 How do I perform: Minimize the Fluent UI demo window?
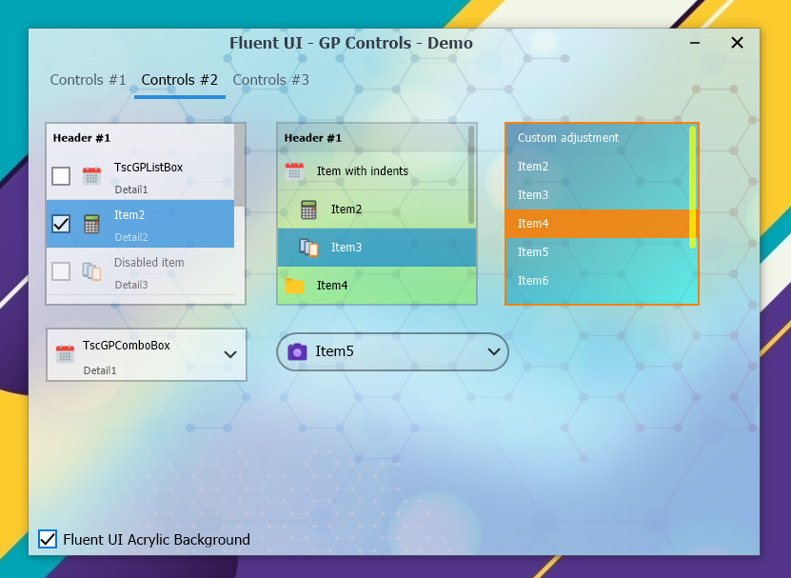695,43
